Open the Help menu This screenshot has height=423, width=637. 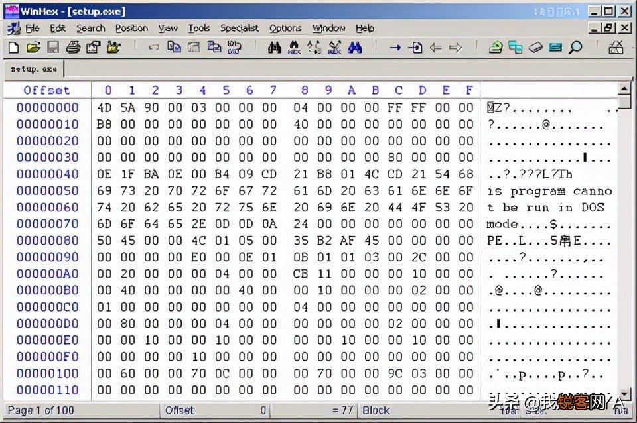365,29
